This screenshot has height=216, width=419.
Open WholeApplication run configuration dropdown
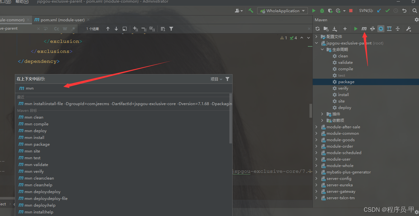282,11
